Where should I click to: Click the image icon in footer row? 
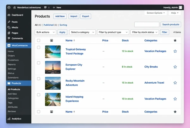[x=52, y=112]
